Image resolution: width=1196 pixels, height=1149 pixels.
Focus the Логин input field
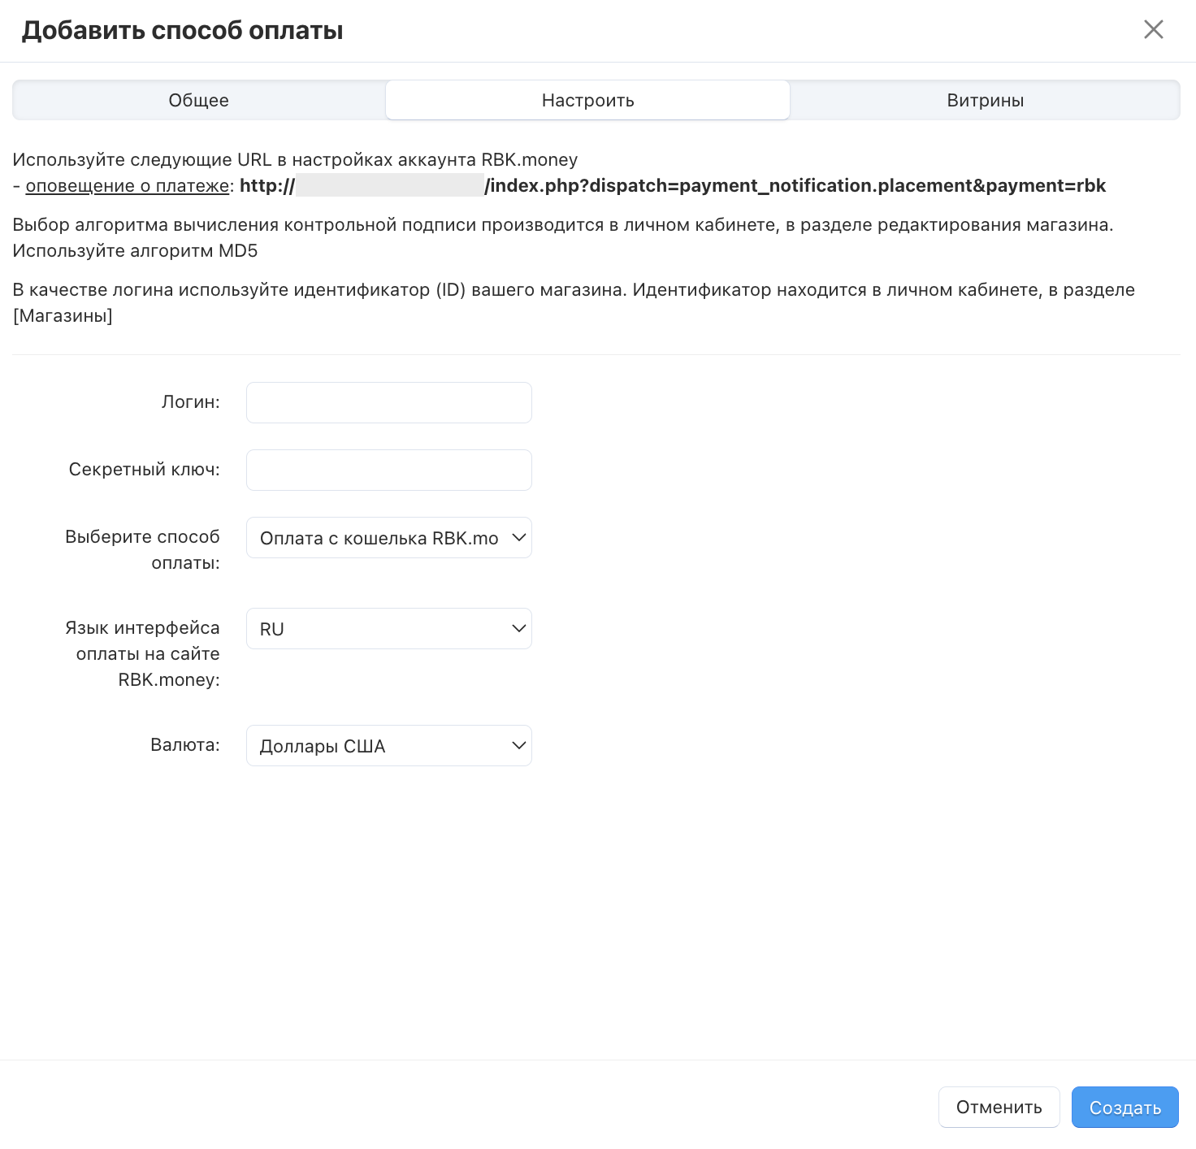[389, 403]
